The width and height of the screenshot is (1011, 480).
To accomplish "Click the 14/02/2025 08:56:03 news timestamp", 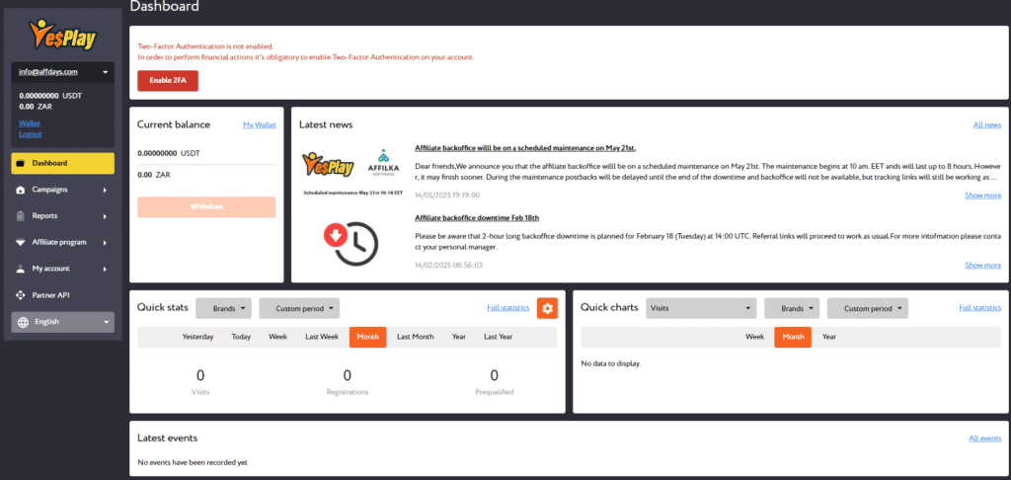I will [447, 265].
